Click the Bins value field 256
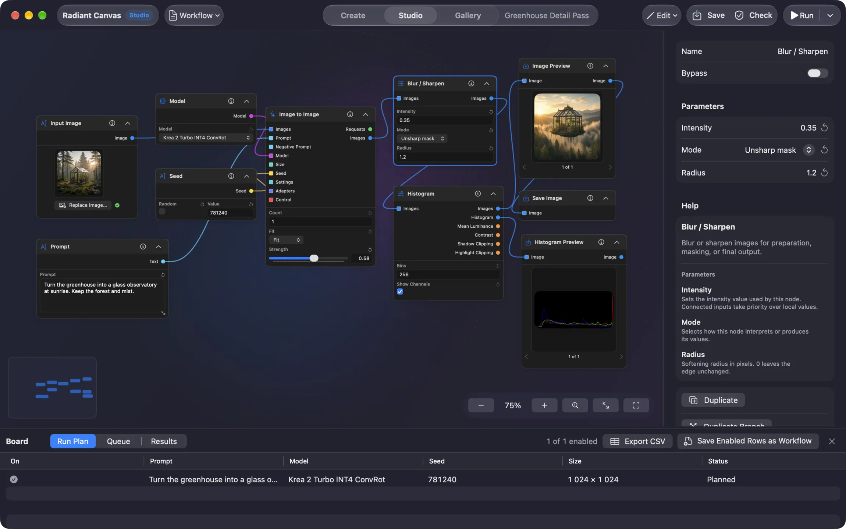This screenshot has height=529, width=846. (448, 275)
